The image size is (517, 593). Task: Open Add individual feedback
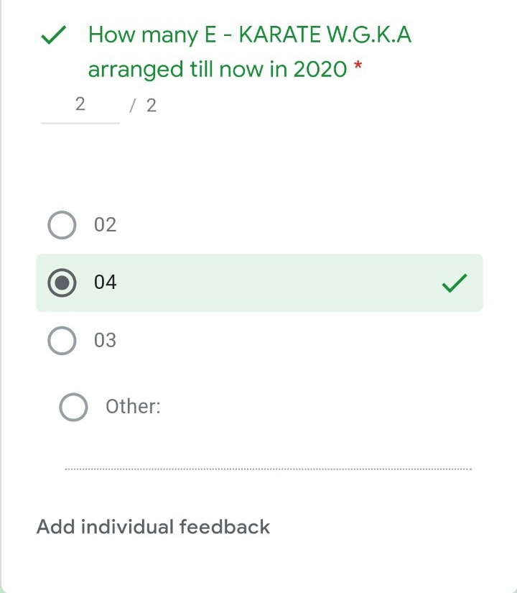[x=153, y=527]
